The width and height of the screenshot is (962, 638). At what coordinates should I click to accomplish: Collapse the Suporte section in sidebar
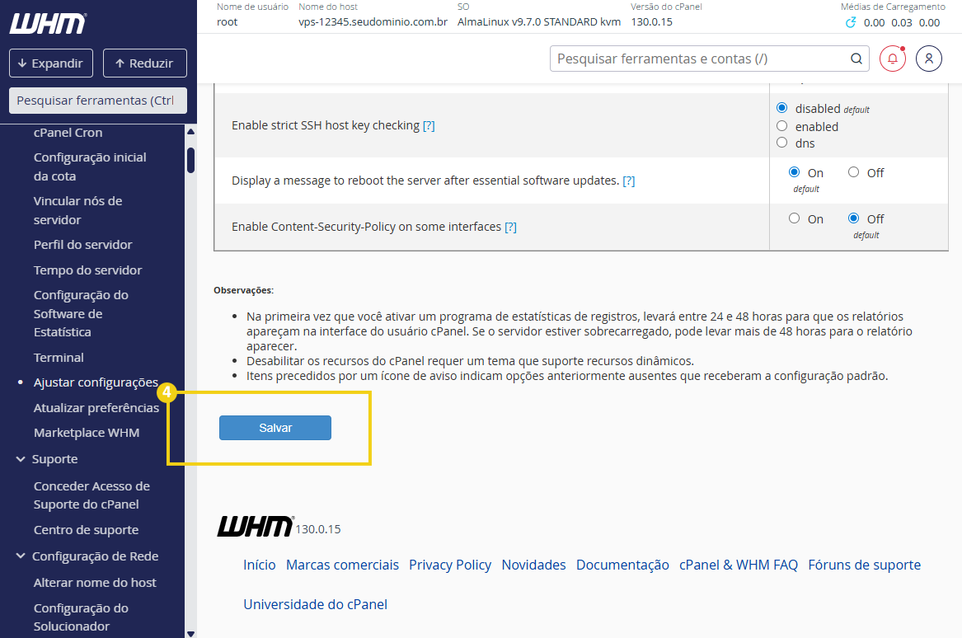click(21, 459)
